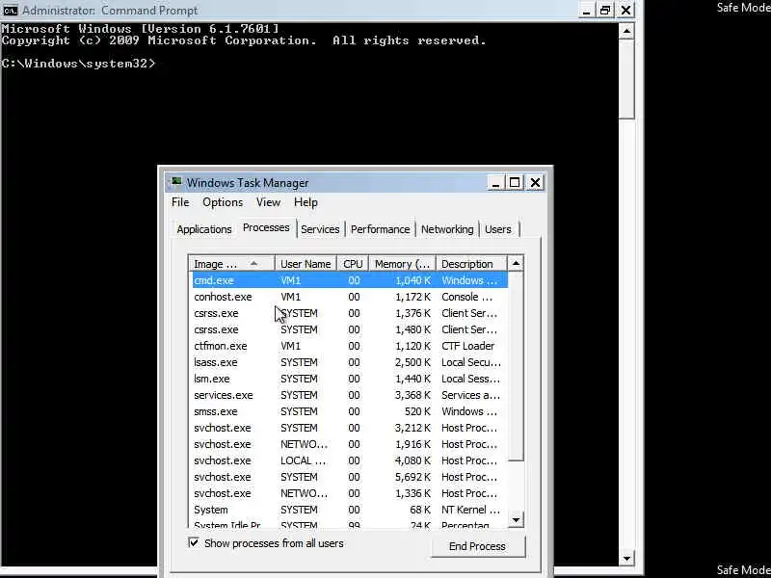Viewport: 771px width, 578px height.
Task: Click the 520 K memory value
Action: (418, 411)
